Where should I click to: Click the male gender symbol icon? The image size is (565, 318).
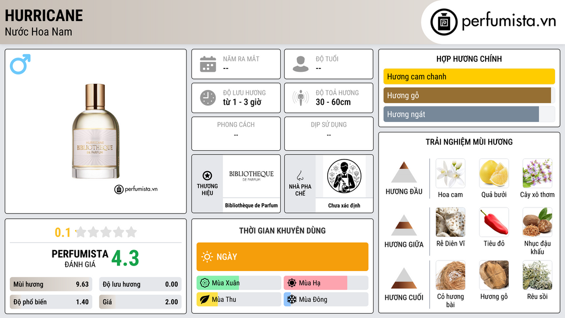click(20, 64)
